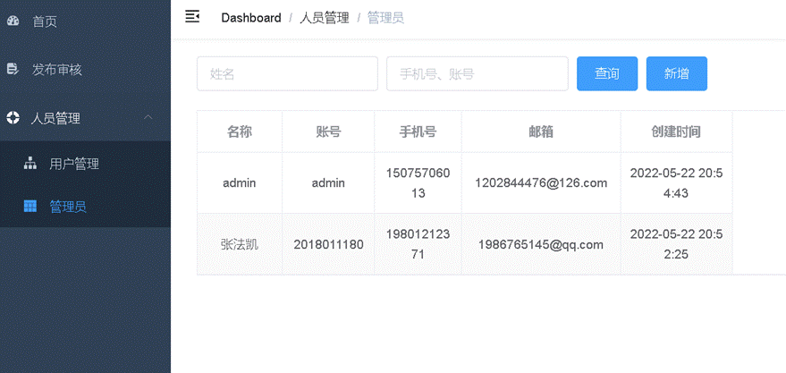Focus the 姓名 input field

pyautogui.click(x=287, y=73)
